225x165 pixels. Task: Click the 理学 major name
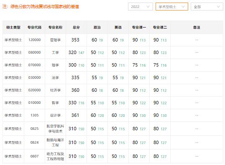[x=55, y=65]
